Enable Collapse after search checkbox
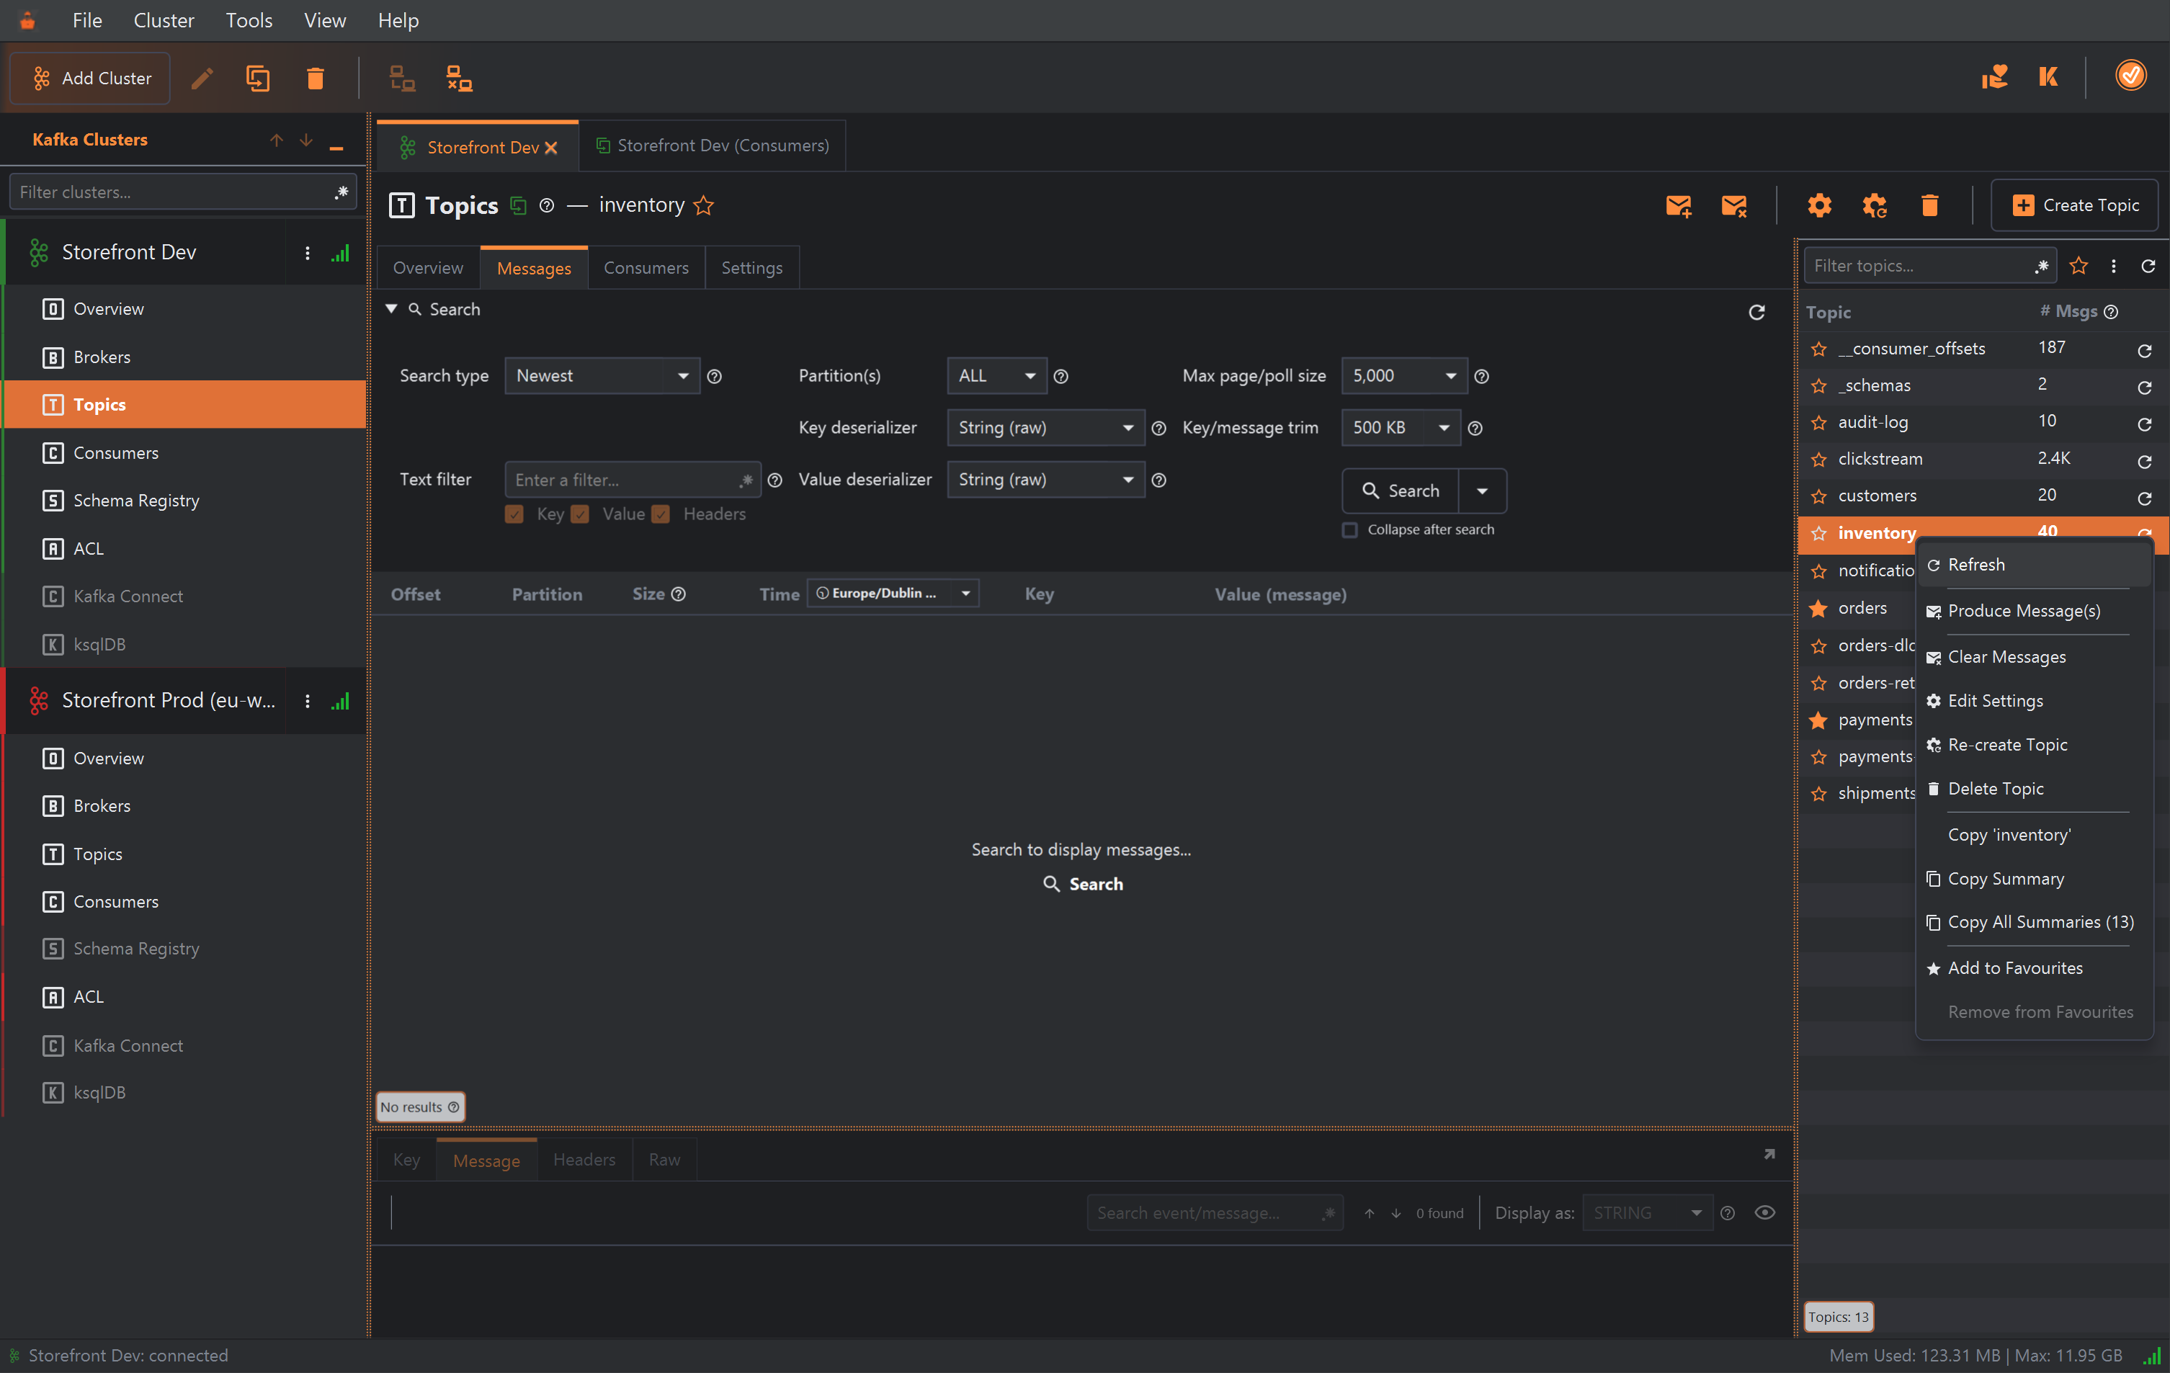 [x=1350, y=529]
